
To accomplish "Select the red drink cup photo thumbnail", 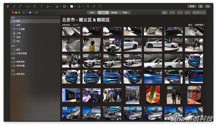I will [x=153, y=95].
